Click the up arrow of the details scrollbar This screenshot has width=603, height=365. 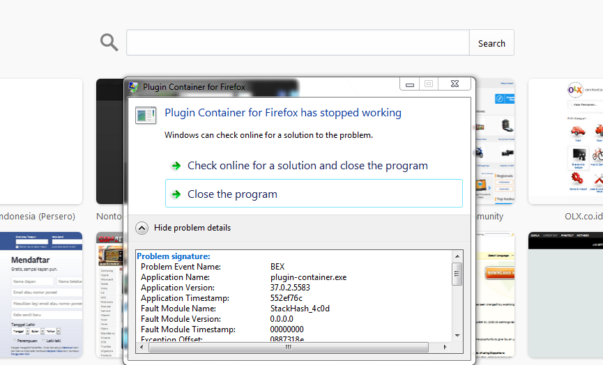[457, 256]
